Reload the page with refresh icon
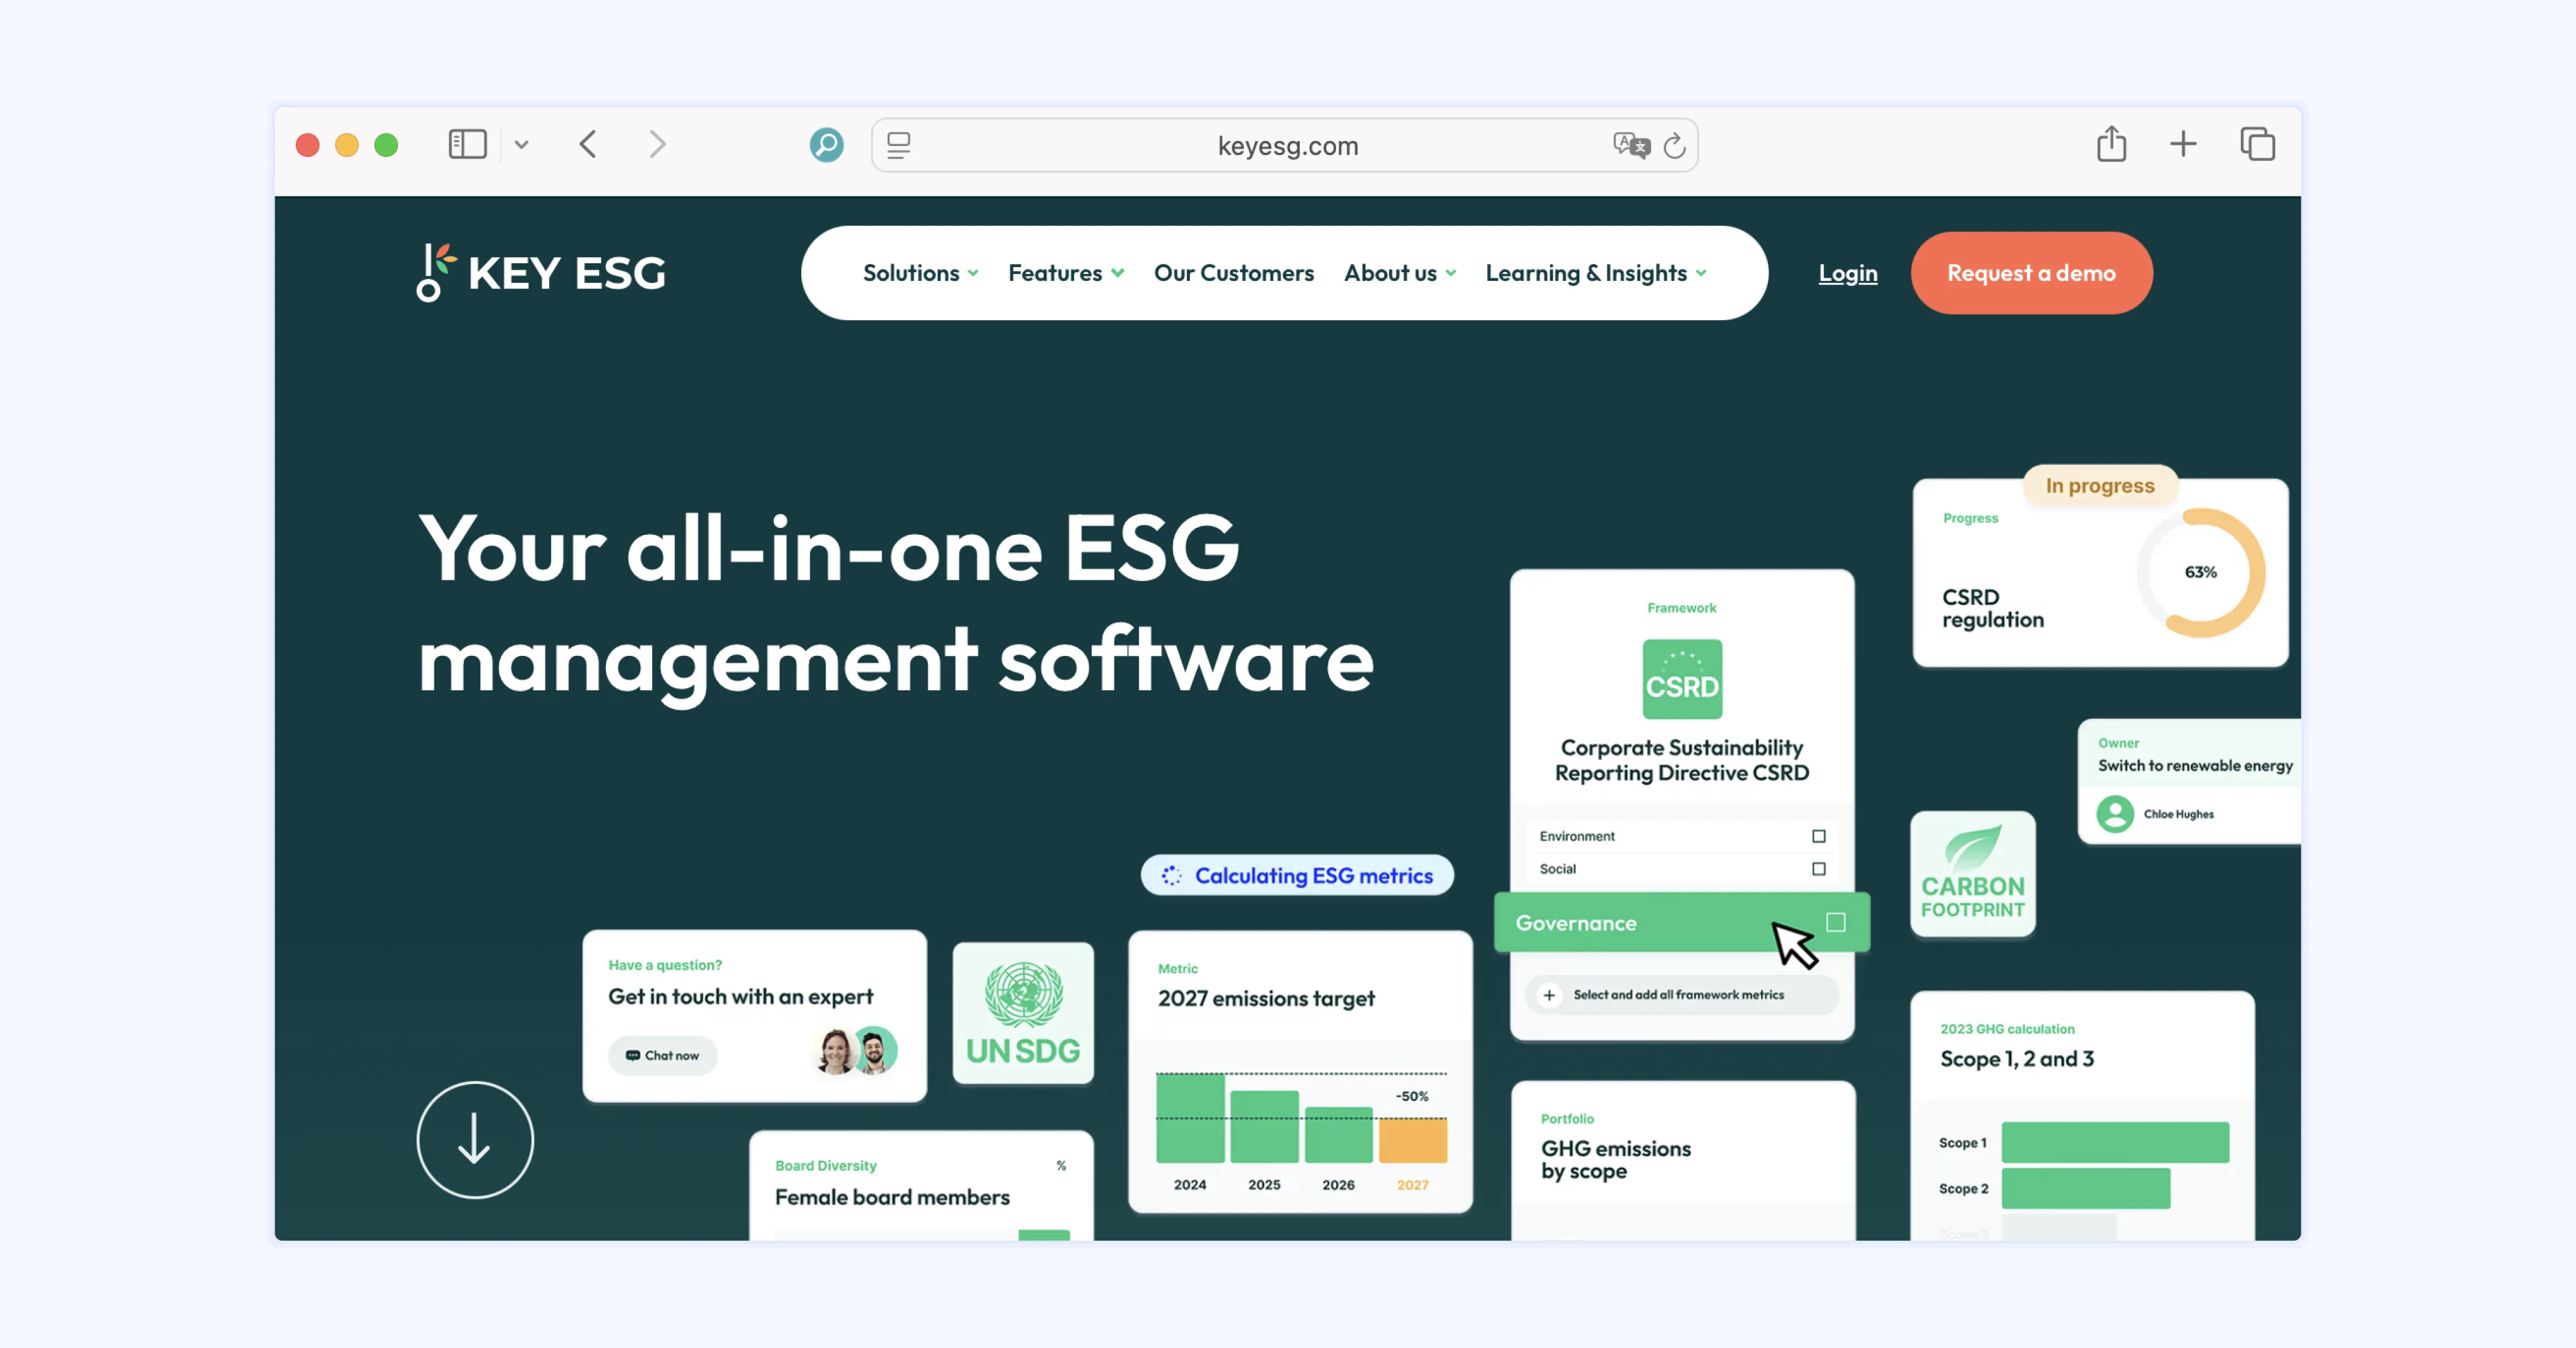The height and width of the screenshot is (1348, 2576). click(1675, 146)
